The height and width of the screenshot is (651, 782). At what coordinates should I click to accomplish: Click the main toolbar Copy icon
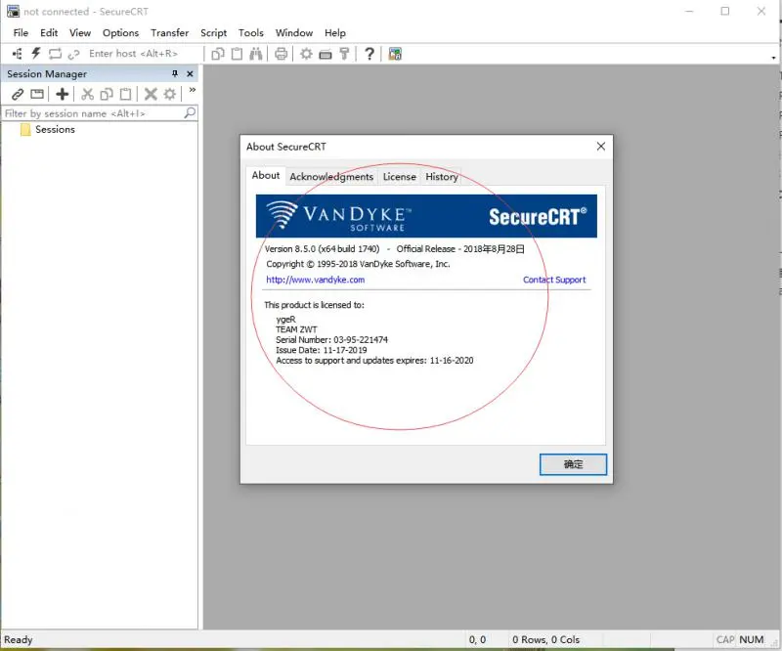(217, 54)
